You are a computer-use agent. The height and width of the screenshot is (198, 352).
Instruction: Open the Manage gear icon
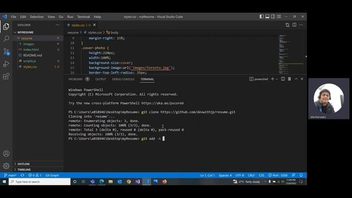(6, 166)
